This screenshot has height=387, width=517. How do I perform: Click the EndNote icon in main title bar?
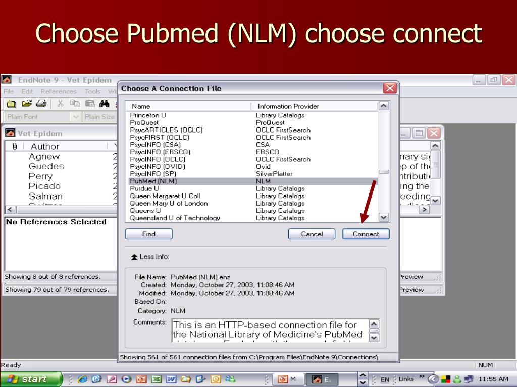point(7,80)
